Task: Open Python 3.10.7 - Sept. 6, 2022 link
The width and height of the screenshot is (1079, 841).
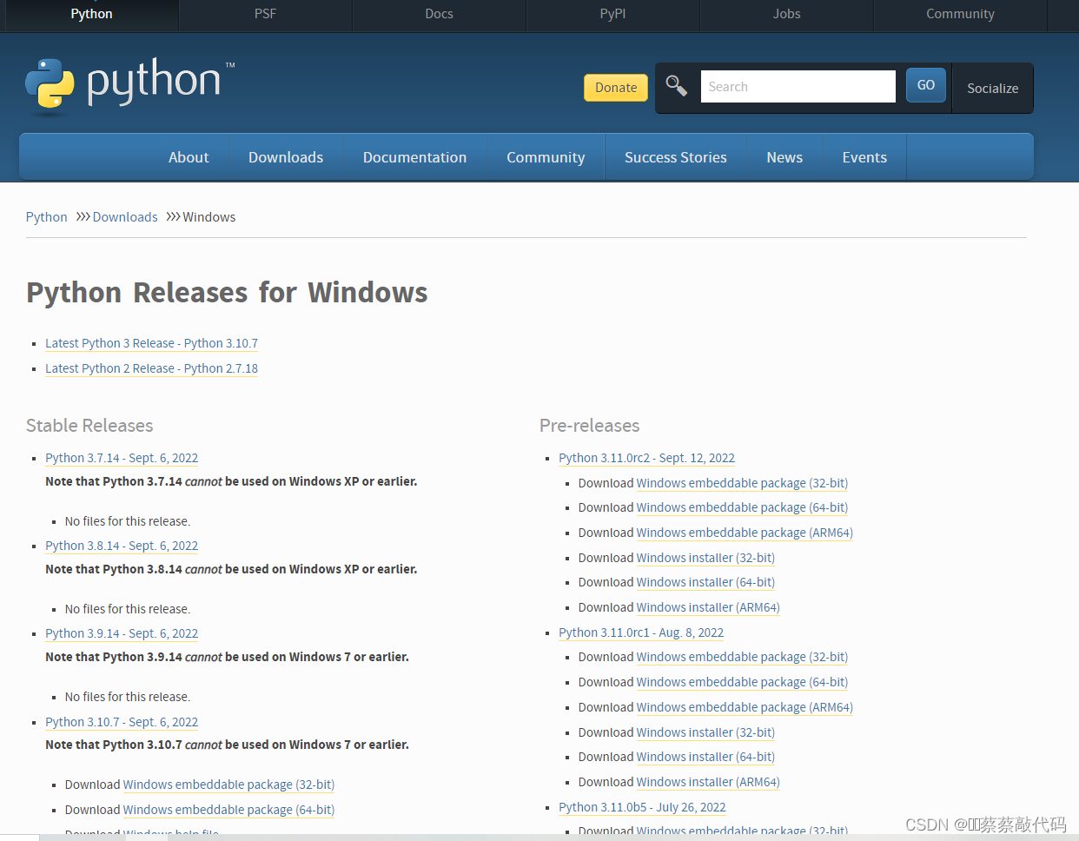Action: coord(122,722)
